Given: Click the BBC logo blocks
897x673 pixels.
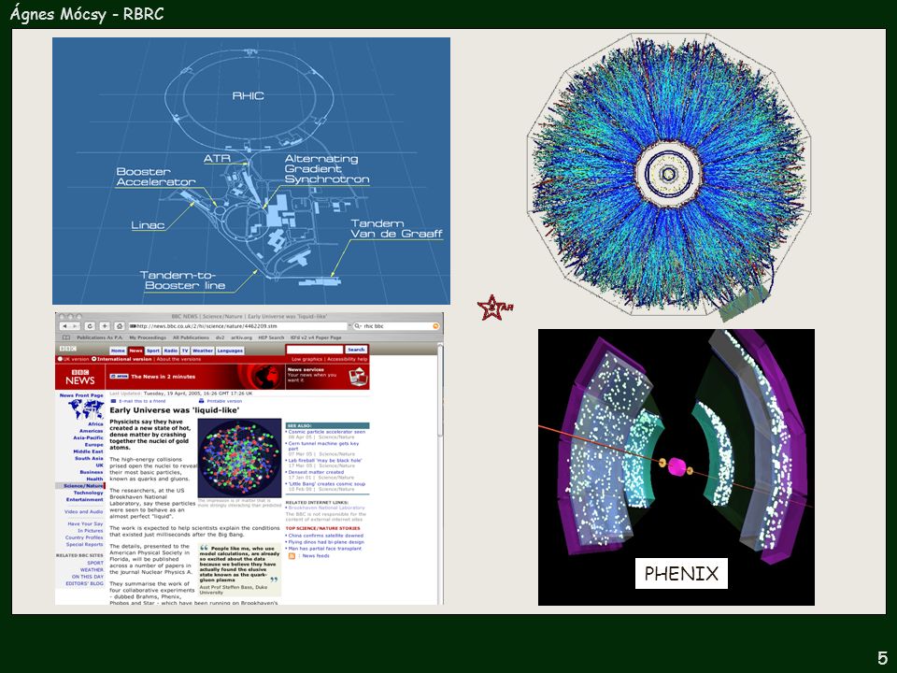Looking at the screenshot, I should (x=67, y=349).
